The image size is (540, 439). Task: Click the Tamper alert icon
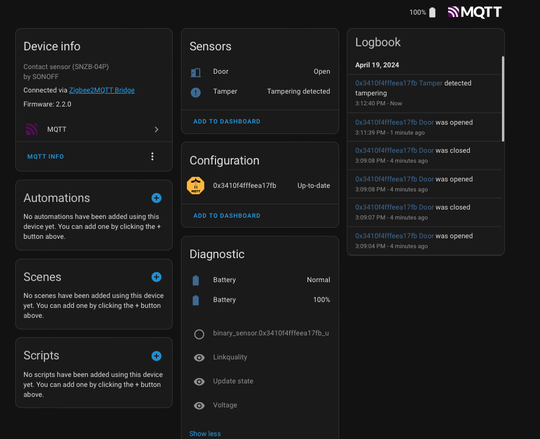tap(196, 92)
